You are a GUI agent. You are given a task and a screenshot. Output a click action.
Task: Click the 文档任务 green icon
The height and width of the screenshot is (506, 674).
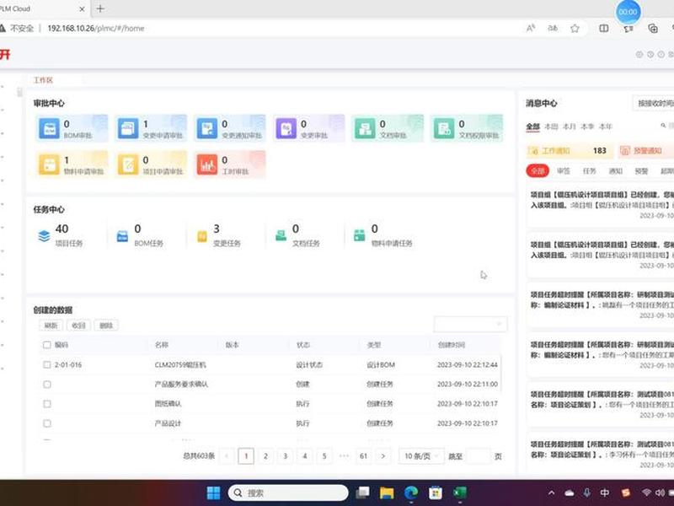(281, 236)
